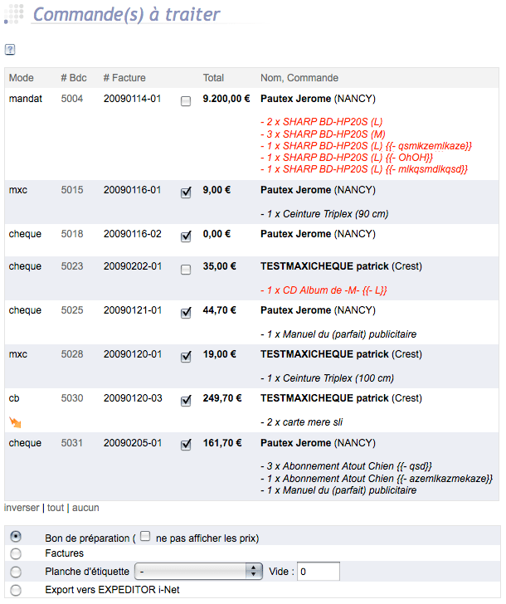Click the Total column header
The height and width of the screenshot is (604, 506).
pyautogui.click(x=213, y=78)
